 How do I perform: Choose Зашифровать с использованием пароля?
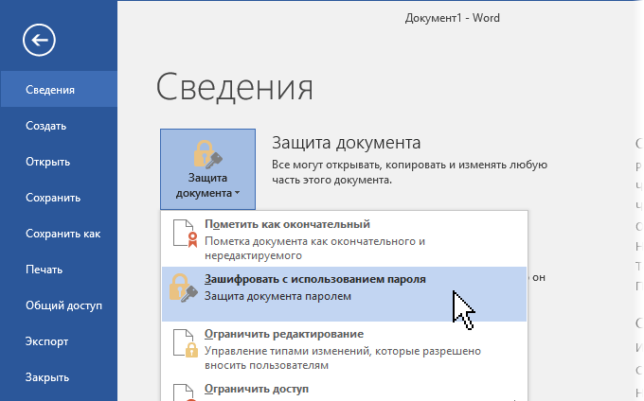pyautogui.click(x=344, y=294)
